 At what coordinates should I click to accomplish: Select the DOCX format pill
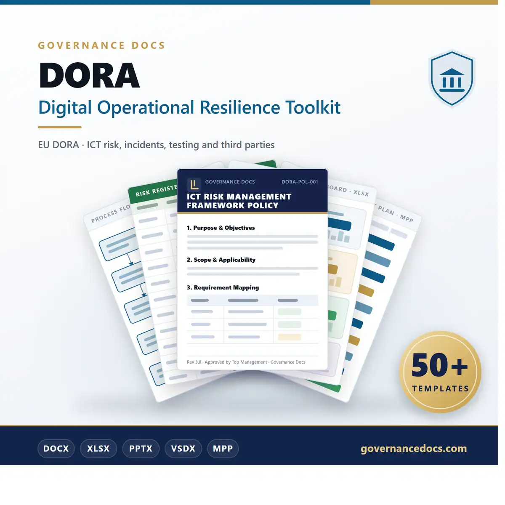(x=56, y=449)
